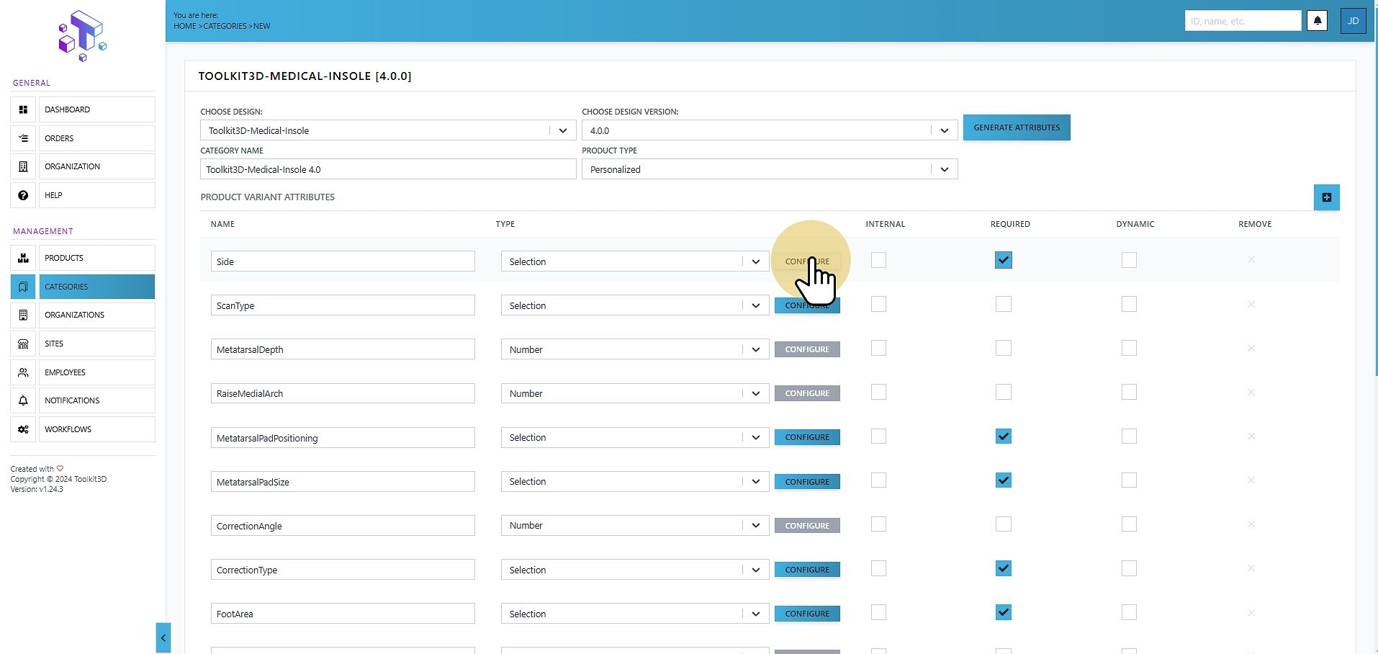Click the HOME breadcrumb link
Screen dimensions: 1378x654
184,26
